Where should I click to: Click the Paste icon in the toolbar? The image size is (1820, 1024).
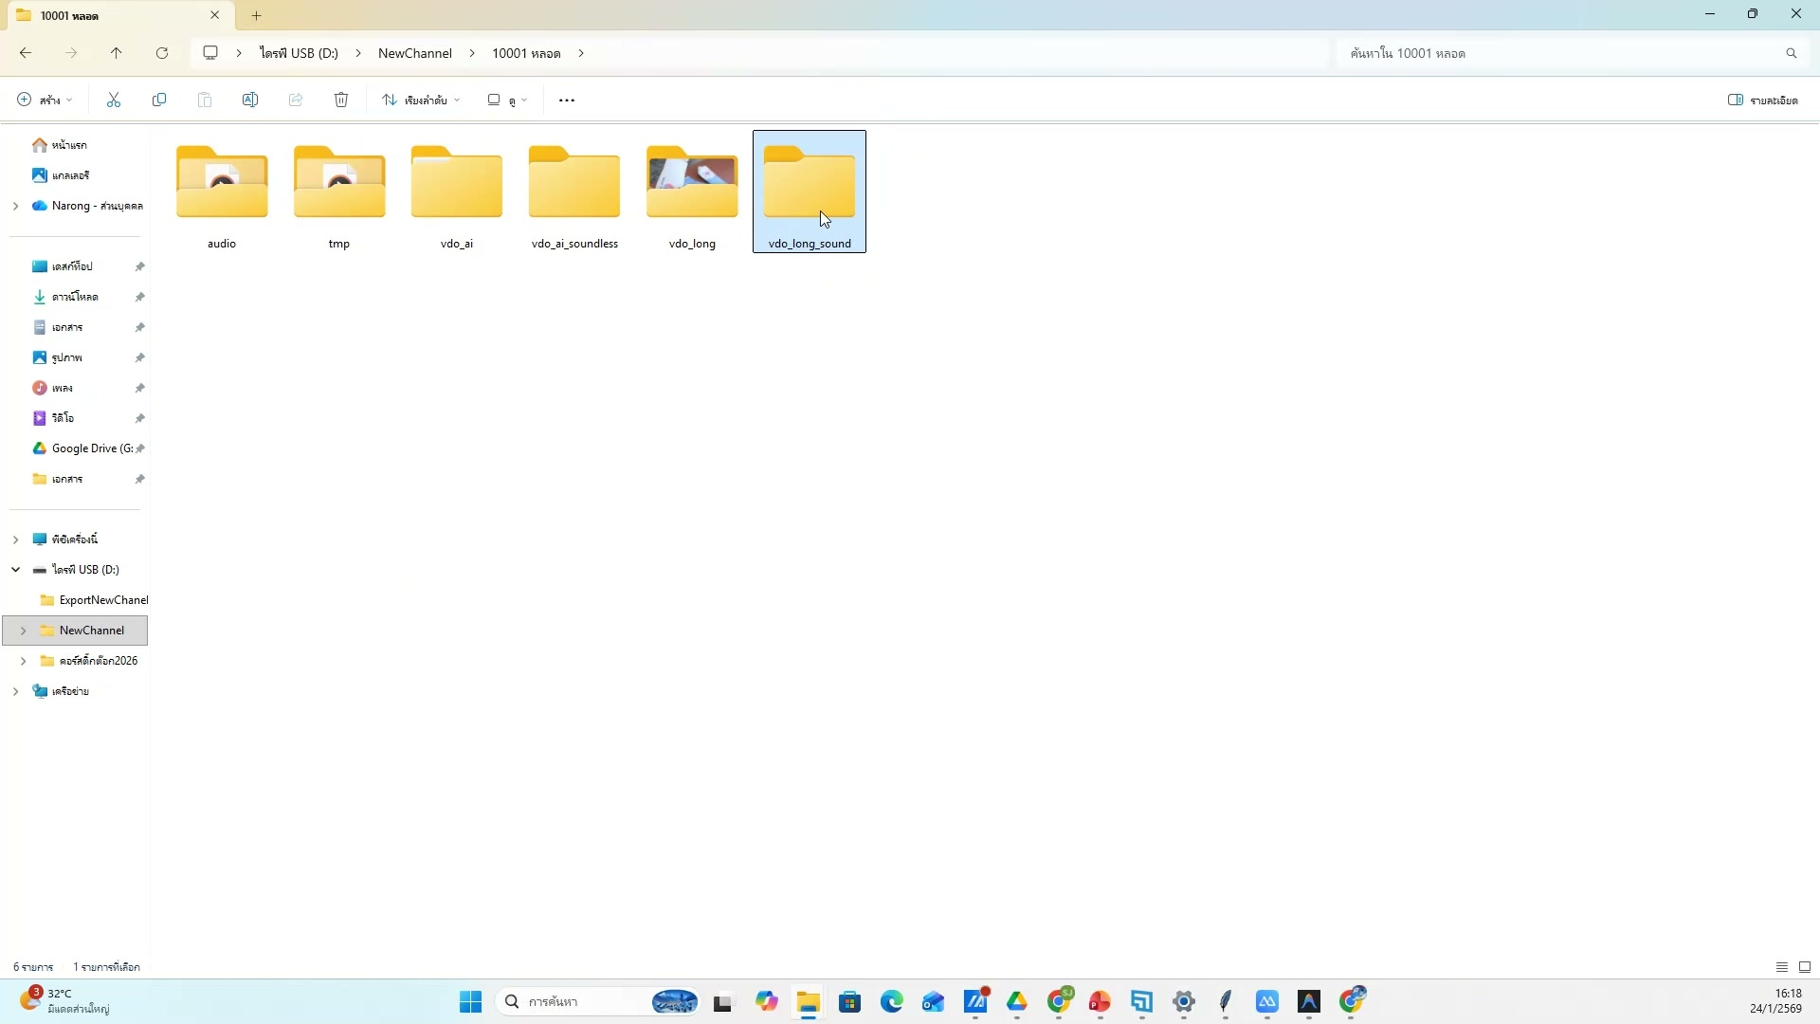[205, 100]
